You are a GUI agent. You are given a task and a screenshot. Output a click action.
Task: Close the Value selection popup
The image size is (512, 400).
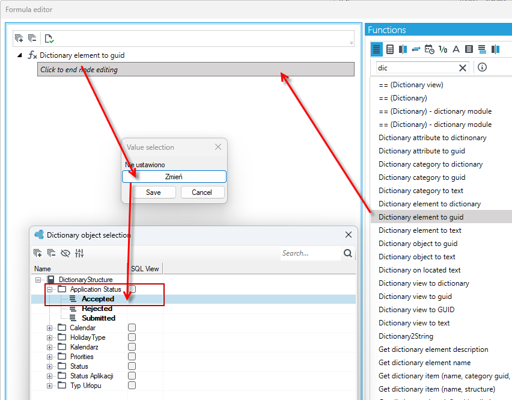218,147
